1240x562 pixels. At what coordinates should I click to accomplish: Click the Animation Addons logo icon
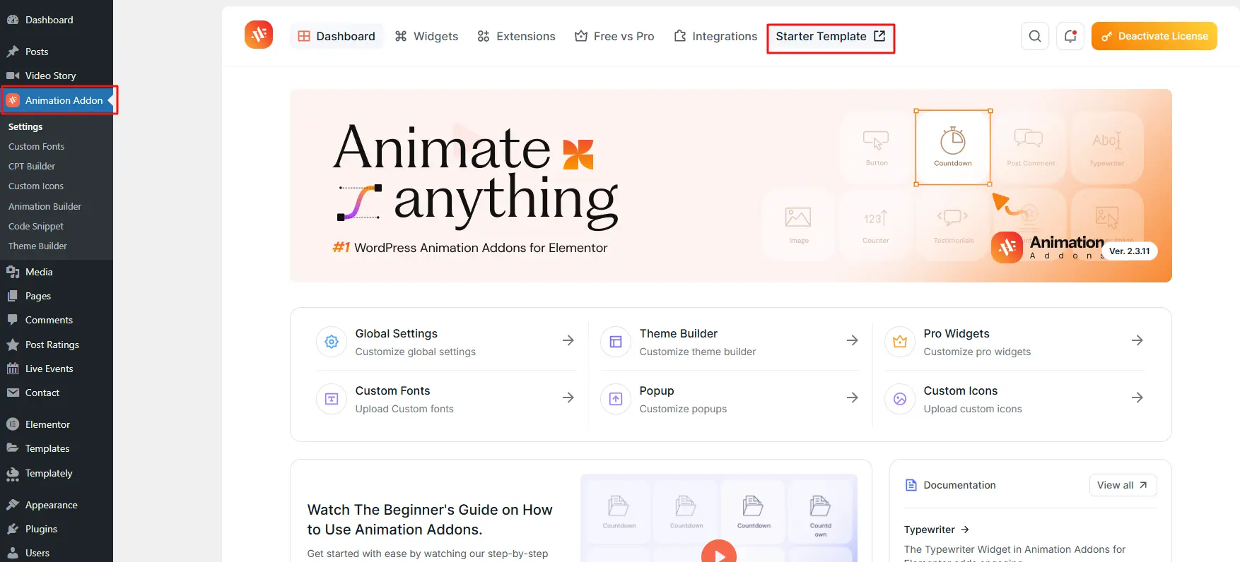click(259, 35)
